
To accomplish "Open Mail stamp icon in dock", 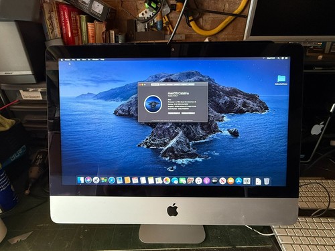I will tap(119, 180).
